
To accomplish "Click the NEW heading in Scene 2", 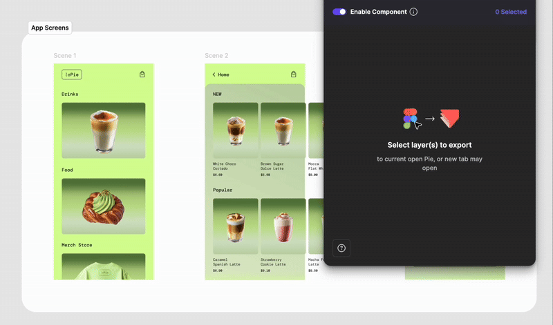I will coord(217,94).
